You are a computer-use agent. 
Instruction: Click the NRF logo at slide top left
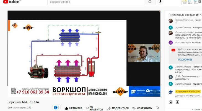click(29, 27)
